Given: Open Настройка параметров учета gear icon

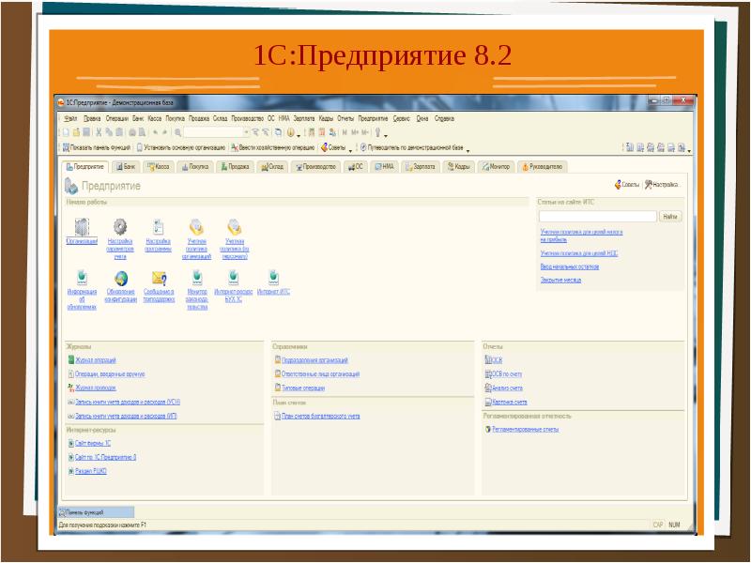Looking at the screenshot, I should click(x=120, y=227).
